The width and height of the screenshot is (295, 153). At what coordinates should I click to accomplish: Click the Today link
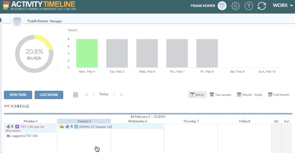click(x=103, y=94)
